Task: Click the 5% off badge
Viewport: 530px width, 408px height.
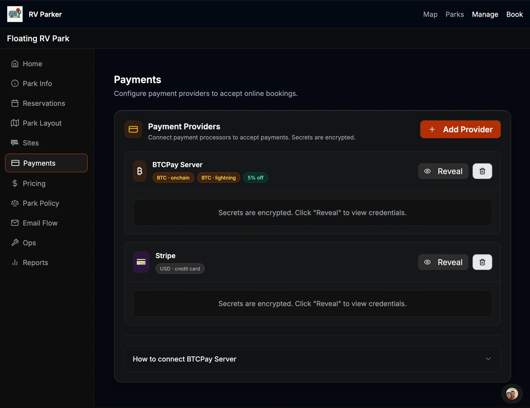Action: [x=255, y=178]
